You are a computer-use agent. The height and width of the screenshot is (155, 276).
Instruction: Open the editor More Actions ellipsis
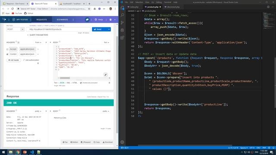click(x=273, y=7)
